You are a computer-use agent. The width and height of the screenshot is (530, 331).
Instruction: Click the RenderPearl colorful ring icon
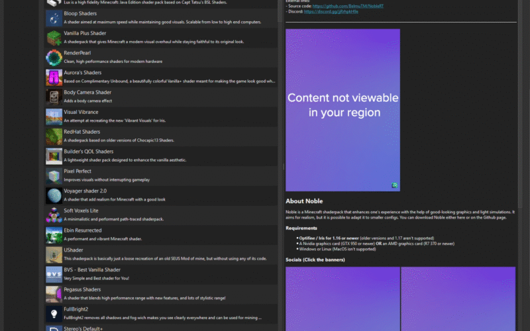pyautogui.click(x=54, y=58)
